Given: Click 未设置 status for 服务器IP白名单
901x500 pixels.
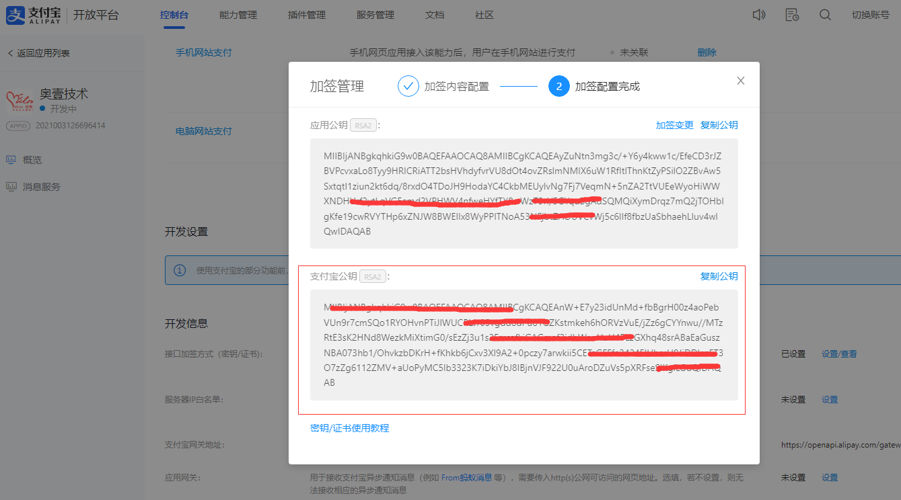Looking at the screenshot, I should pos(793,399).
